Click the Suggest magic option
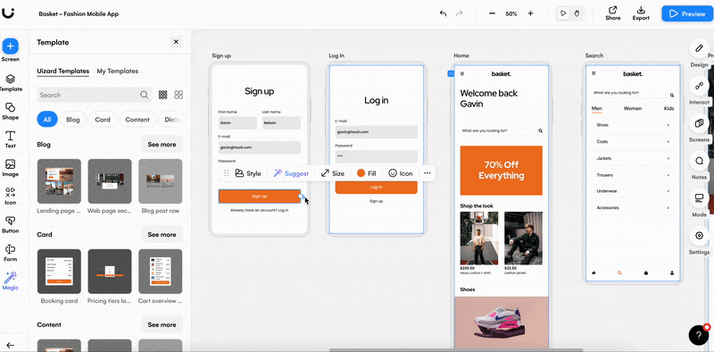The width and height of the screenshot is (714, 352). point(291,173)
